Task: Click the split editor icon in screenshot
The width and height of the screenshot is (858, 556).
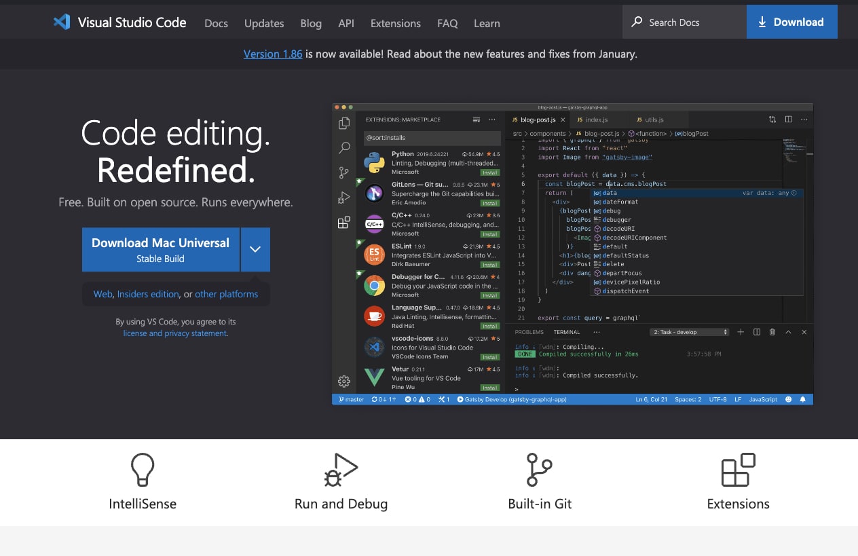Action: 788,119
